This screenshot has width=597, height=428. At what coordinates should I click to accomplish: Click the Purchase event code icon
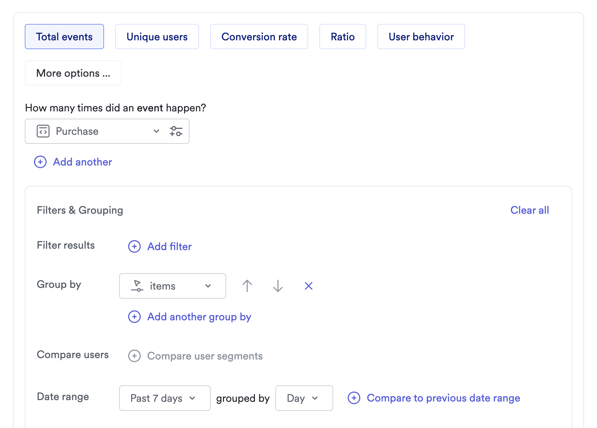coord(43,131)
